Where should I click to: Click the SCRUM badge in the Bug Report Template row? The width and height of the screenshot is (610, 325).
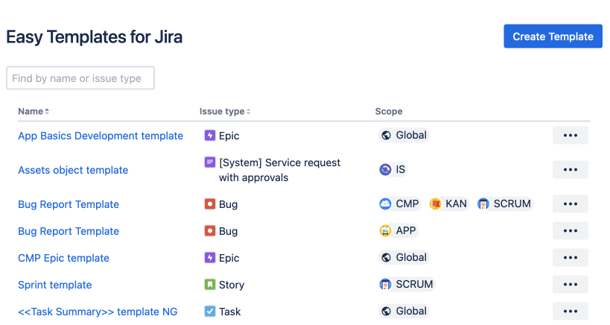click(x=505, y=204)
